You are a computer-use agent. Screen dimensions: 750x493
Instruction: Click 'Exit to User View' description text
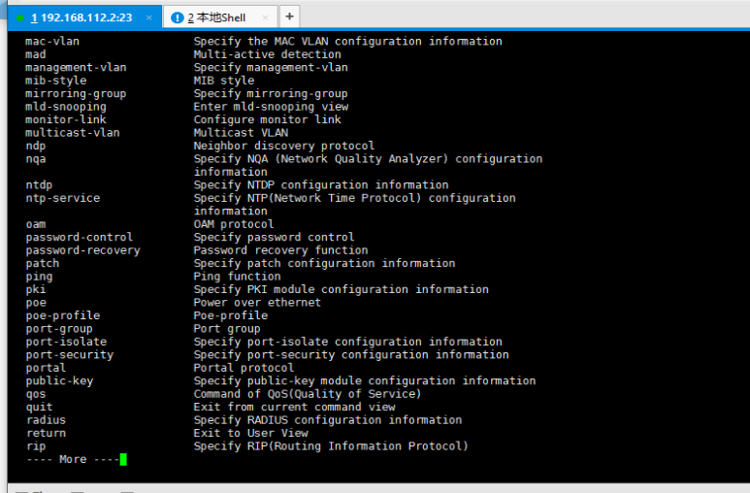coord(250,433)
